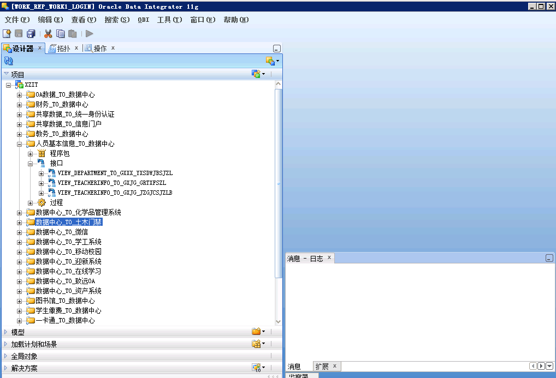Click the 接口 interface icon
This screenshot has width=556, height=378.
tap(42, 163)
